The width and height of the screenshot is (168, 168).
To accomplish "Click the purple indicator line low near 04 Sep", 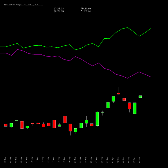I will tap(127, 78).
